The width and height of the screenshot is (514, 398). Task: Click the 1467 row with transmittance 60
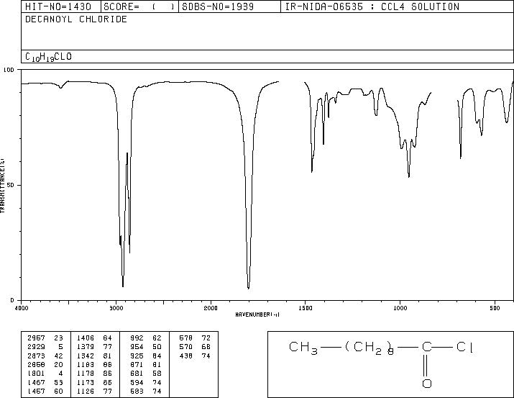[45, 392]
